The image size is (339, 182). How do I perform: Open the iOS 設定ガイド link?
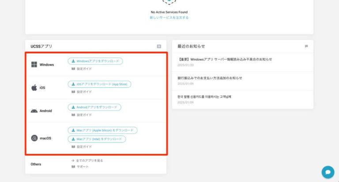tap(84, 92)
